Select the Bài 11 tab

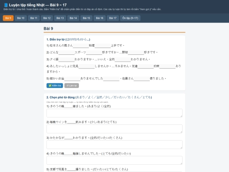(x=34, y=18)
